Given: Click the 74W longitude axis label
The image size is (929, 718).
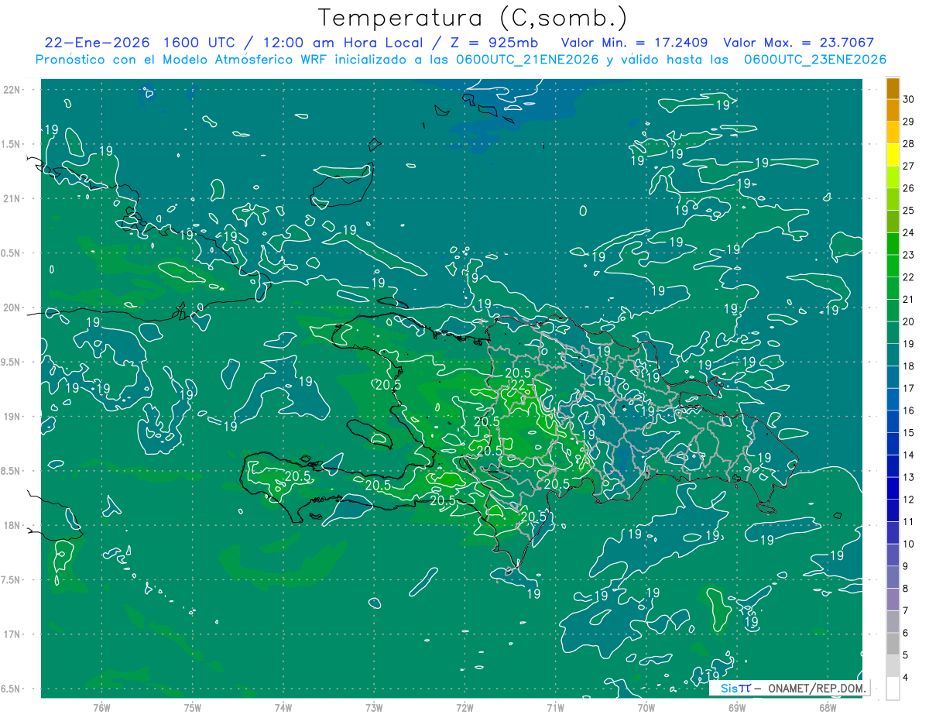Looking at the screenshot, I should 283,707.
